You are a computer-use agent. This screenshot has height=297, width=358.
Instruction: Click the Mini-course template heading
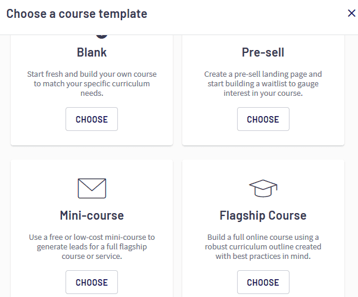click(x=92, y=215)
